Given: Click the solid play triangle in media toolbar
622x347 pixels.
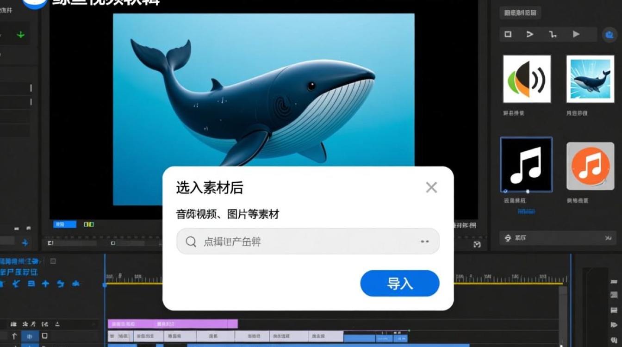Looking at the screenshot, I should coord(576,34).
